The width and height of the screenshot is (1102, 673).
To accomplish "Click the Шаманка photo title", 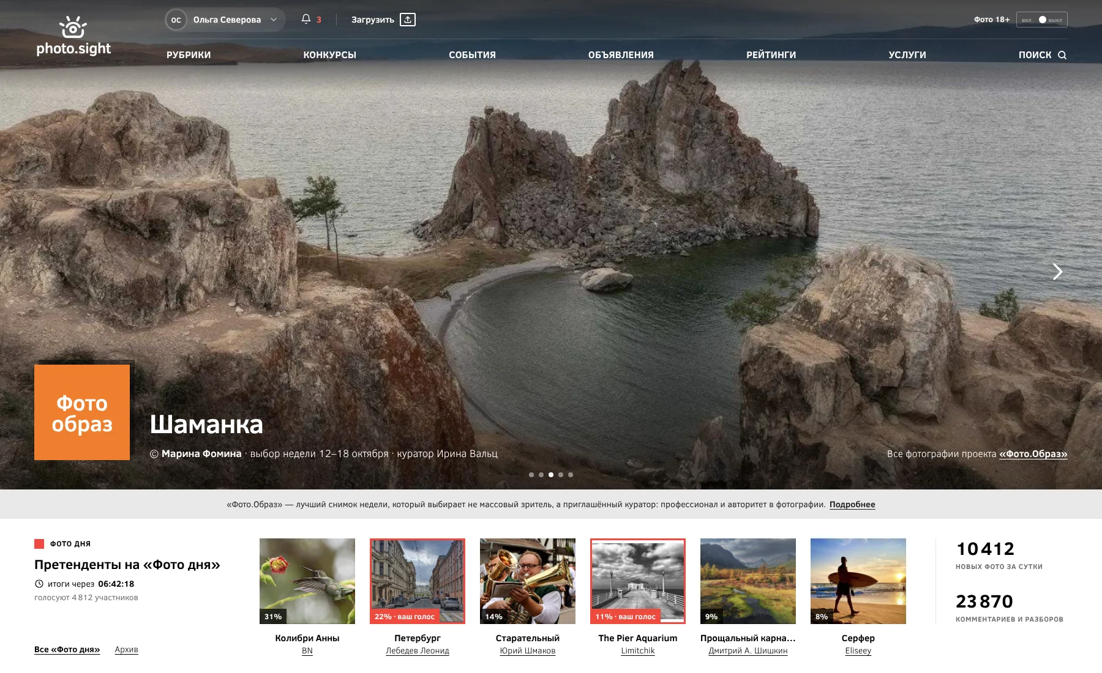I will tap(206, 425).
